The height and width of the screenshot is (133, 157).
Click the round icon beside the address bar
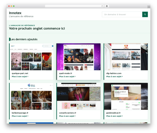107,6
